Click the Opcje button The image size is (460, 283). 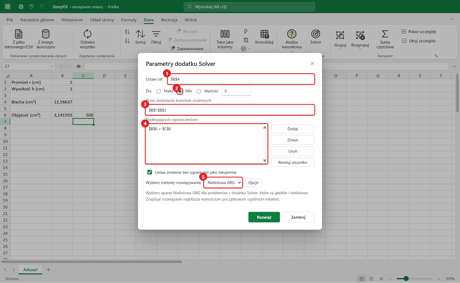[253, 183]
